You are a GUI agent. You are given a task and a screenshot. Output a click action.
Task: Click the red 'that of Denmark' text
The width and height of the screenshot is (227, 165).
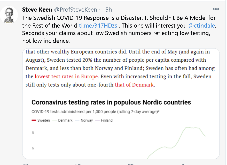pyautogui.click(x=134, y=85)
